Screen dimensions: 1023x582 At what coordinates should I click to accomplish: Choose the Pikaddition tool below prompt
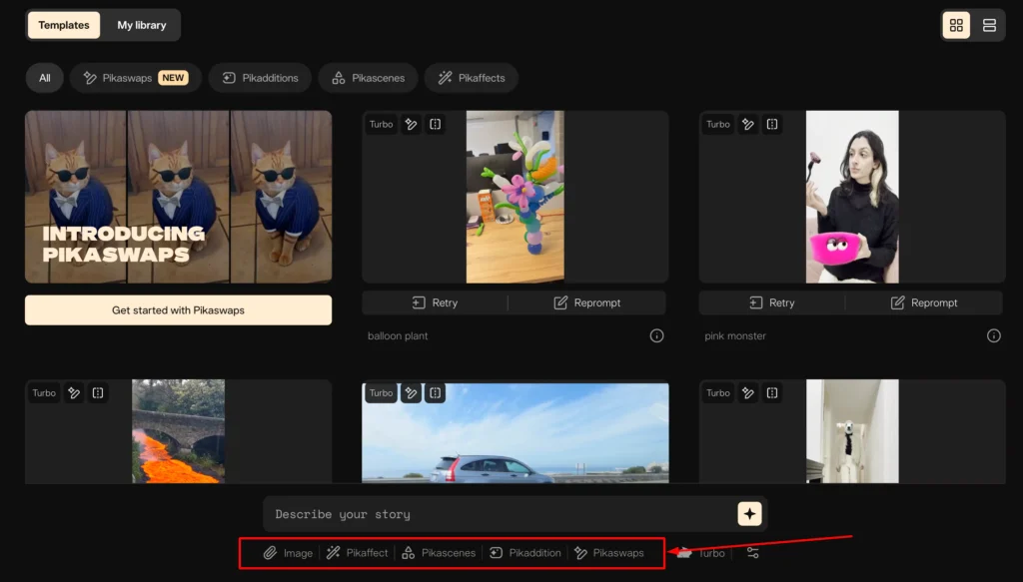pyautogui.click(x=525, y=553)
